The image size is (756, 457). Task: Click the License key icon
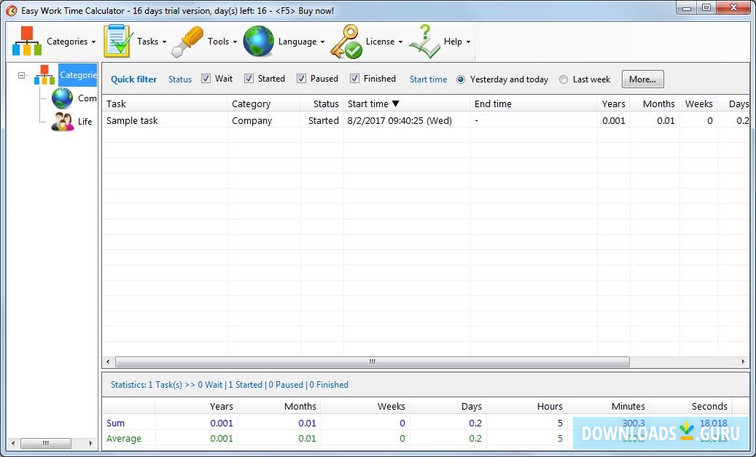coord(346,42)
